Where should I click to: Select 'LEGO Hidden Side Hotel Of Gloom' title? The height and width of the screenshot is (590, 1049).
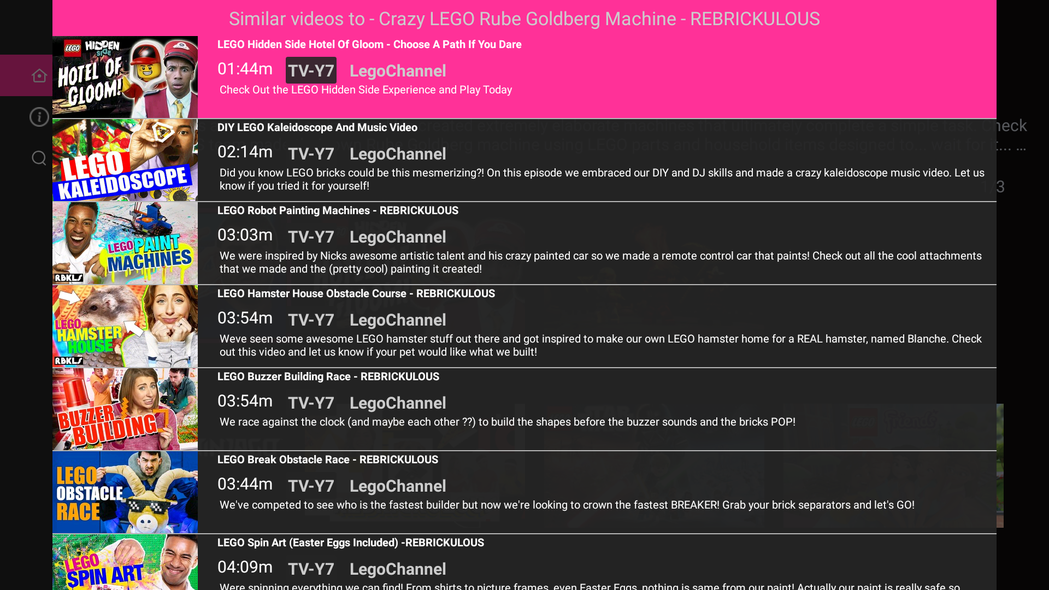click(369, 45)
